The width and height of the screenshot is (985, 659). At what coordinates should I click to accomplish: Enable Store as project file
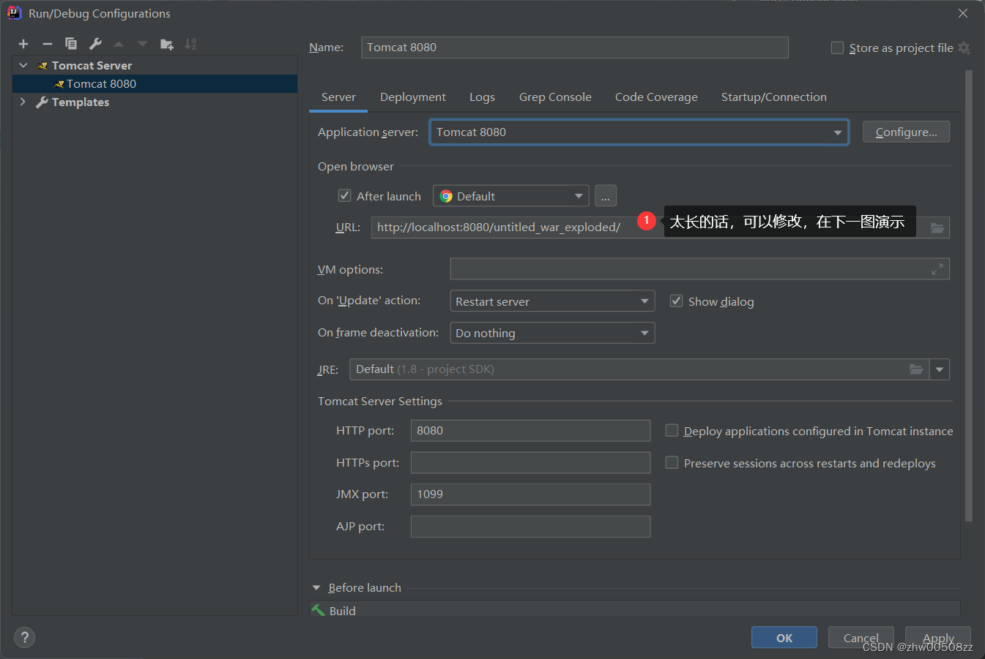[x=837, y=48]
